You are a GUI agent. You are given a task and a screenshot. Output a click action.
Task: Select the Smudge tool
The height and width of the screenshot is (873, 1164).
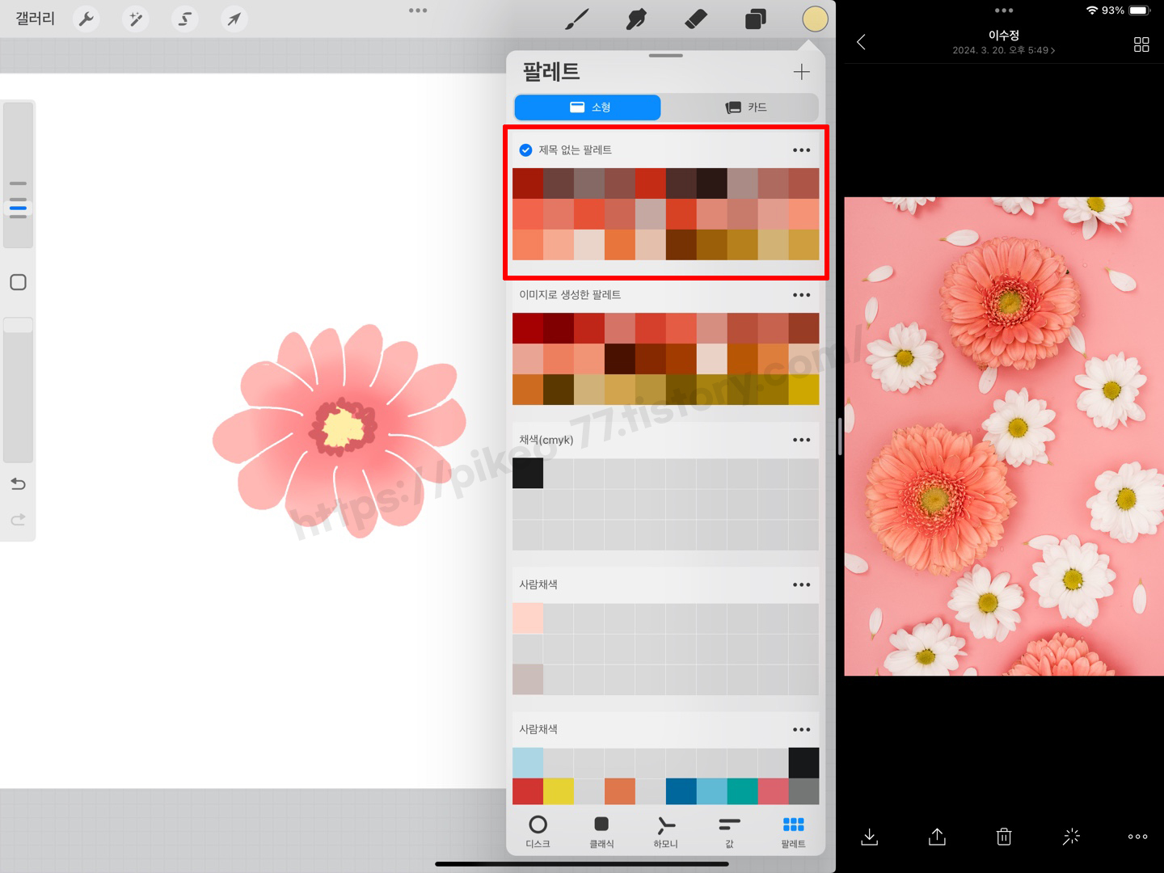click(636, 19)
